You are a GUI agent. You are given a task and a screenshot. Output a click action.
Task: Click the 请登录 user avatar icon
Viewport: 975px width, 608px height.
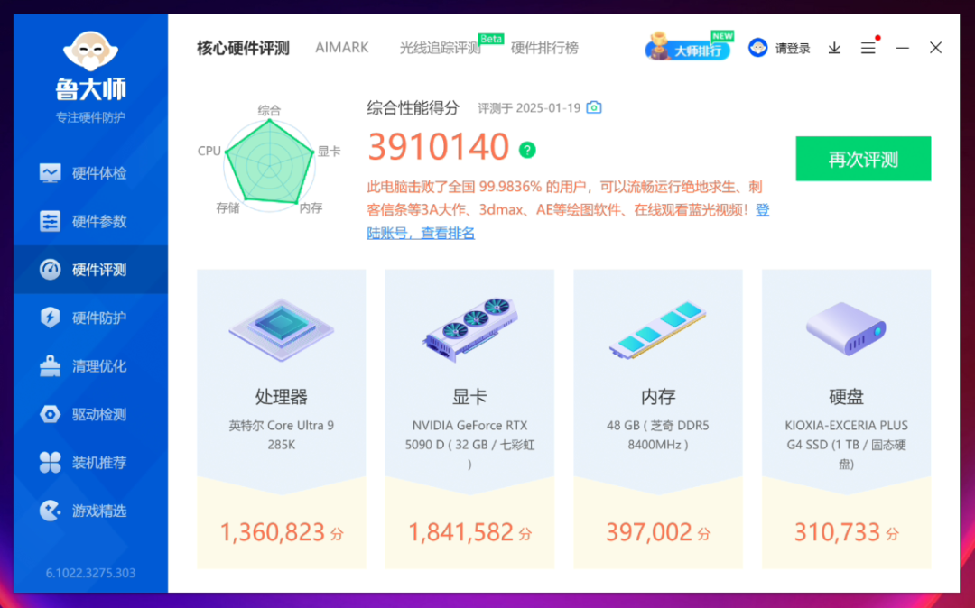click(758, 48)
